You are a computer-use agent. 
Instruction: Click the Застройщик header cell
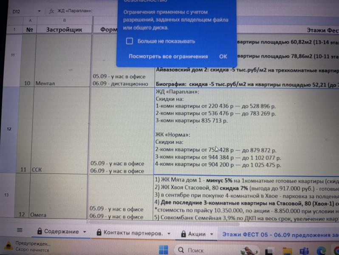point(64,29)
